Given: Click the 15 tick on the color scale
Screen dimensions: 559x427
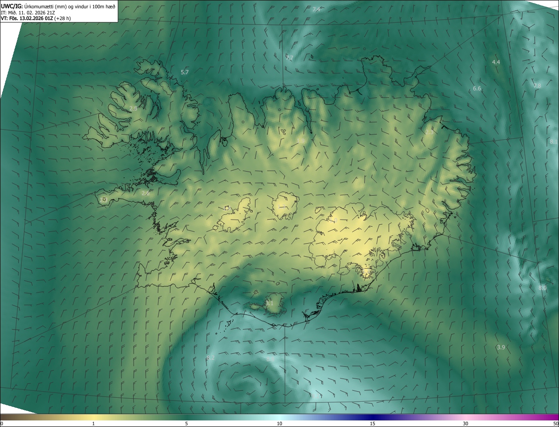Looking at the screenshot, I should click(373, 424).
